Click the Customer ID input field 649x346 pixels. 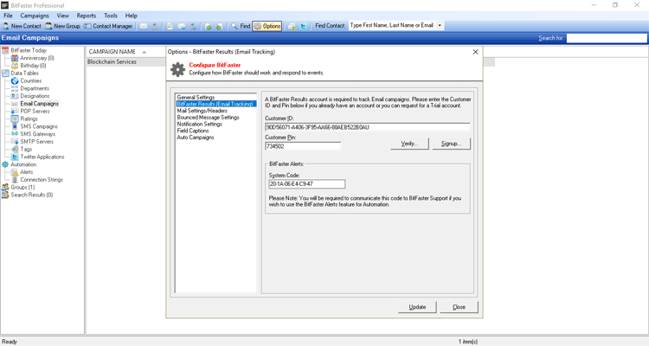[x=368, y=127]
